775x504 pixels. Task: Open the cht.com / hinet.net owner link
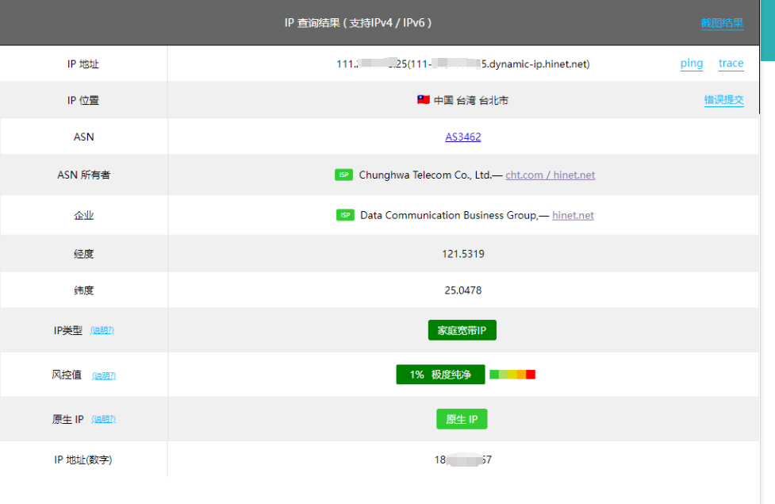(x=550, y=175)
